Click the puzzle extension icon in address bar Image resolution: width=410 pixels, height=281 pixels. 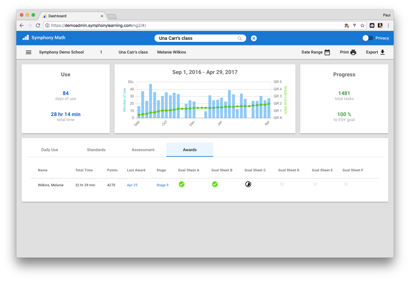(347, 25)
